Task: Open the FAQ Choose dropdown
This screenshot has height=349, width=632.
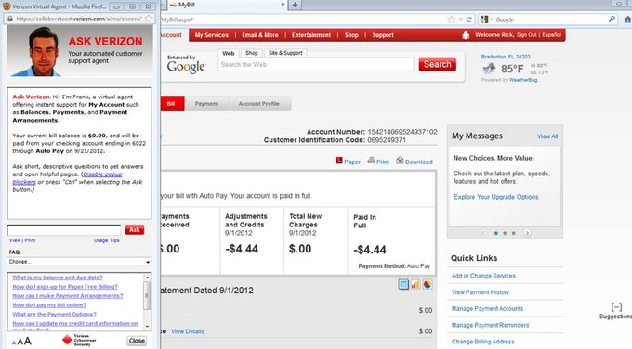Action: tap(79, 262)
